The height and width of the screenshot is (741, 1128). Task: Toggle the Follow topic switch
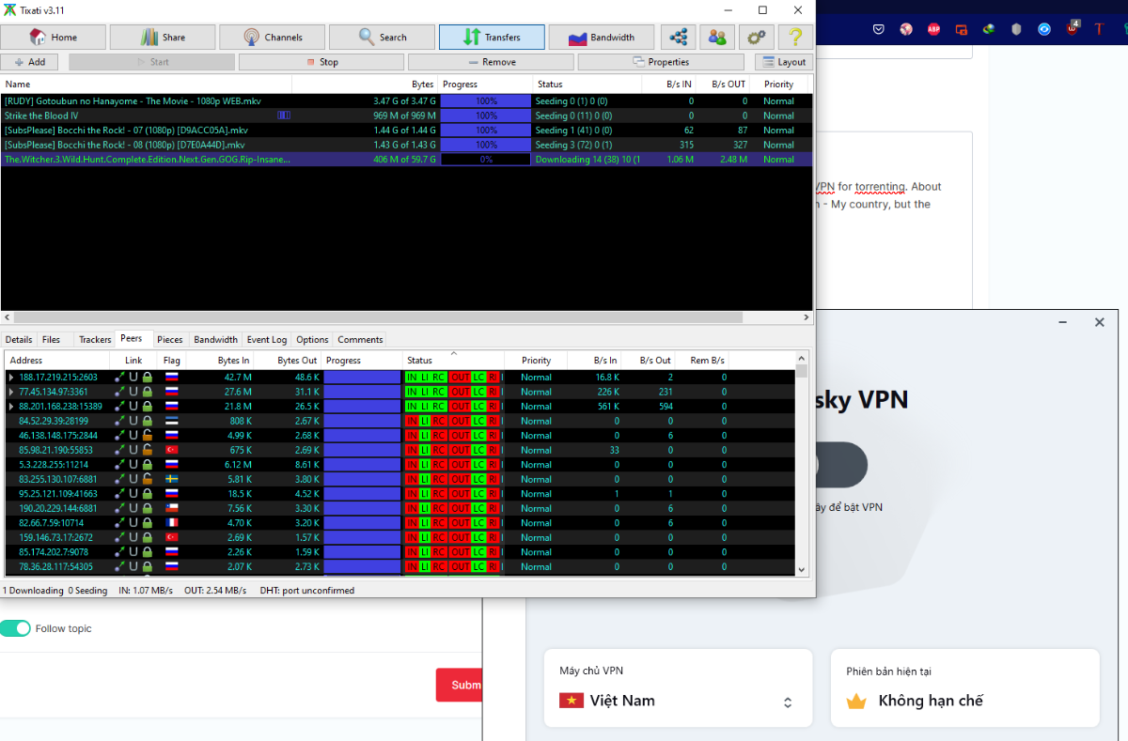[x=16, y=628]
